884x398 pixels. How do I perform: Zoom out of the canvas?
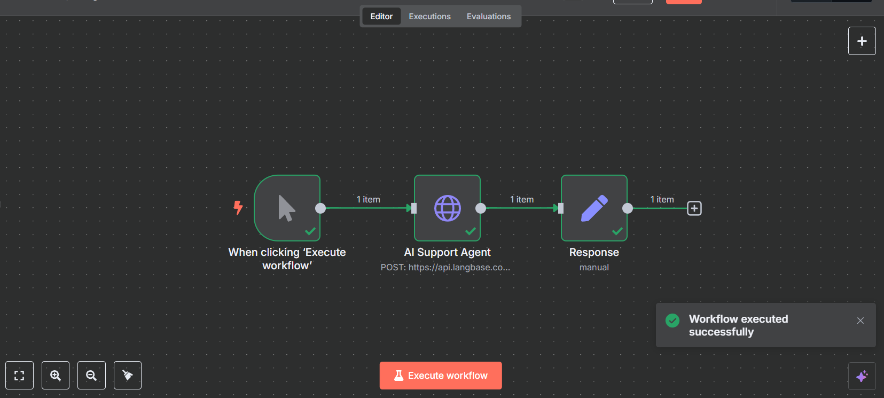(x=91, y=375)
